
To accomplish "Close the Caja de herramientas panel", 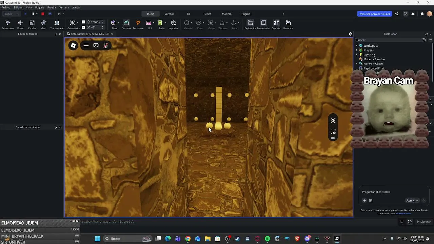I will [60, 127].
